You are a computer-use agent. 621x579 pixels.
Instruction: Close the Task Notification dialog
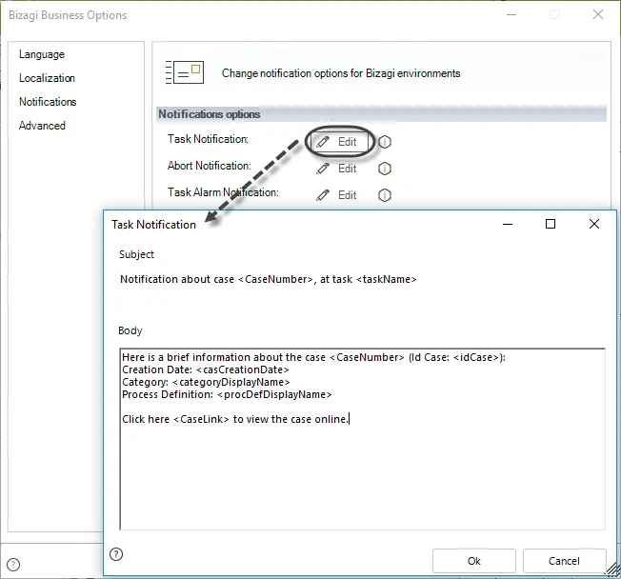(594, 224)
